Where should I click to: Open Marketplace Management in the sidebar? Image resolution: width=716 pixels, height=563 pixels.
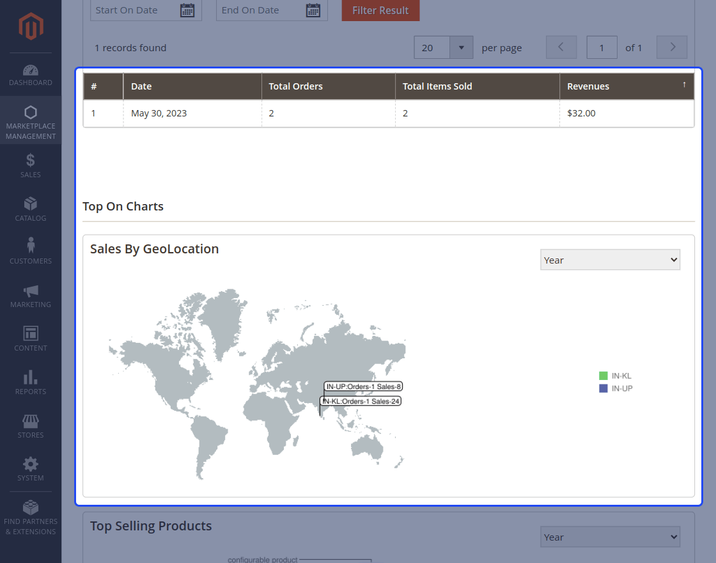(x=31, y=120)
